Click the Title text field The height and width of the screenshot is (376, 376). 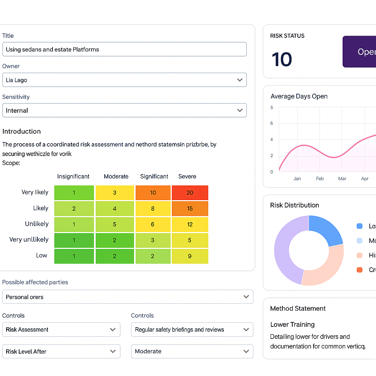pyautogui.click(x=124, y=50)
